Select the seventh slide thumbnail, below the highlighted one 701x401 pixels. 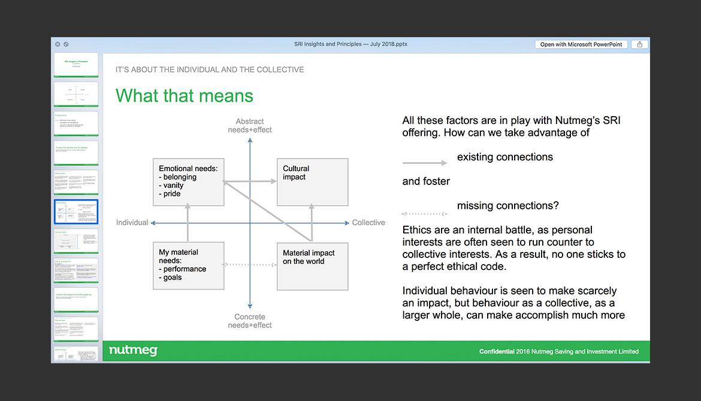[76, 241]
